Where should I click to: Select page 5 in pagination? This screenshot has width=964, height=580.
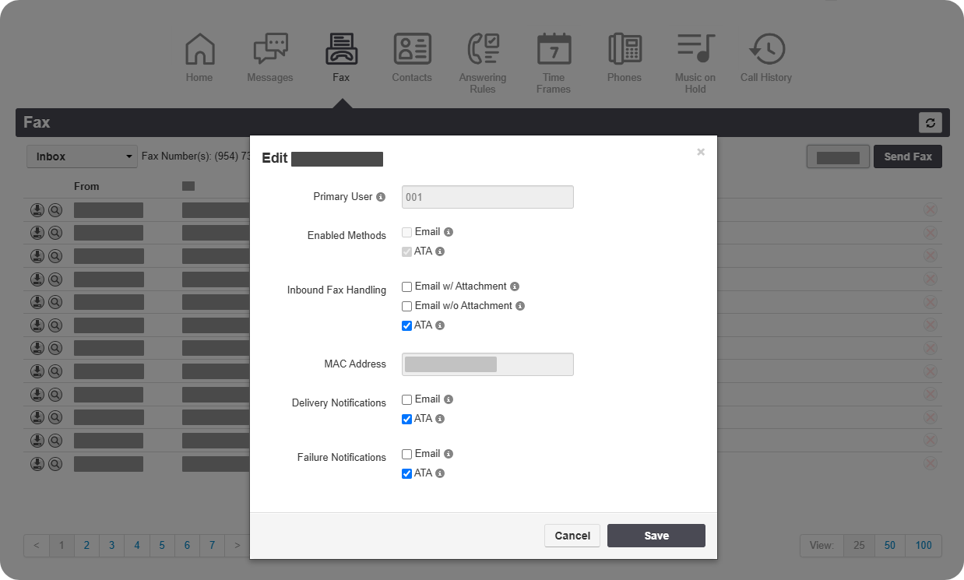(x=162, y=546)
